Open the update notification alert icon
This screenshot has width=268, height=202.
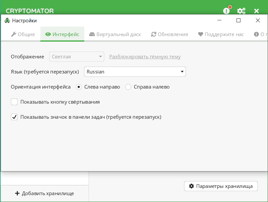[x=227, y=10]
